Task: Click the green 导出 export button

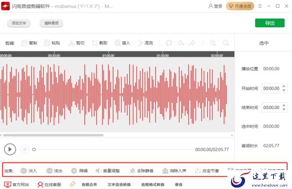Action: tap(270, 23)
